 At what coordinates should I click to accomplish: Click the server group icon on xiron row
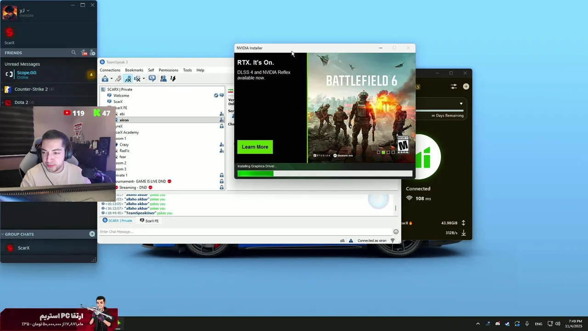(221, 120)
